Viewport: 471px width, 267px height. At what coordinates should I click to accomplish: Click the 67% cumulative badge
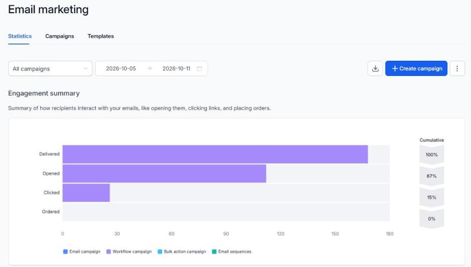(x=432, y=176)
